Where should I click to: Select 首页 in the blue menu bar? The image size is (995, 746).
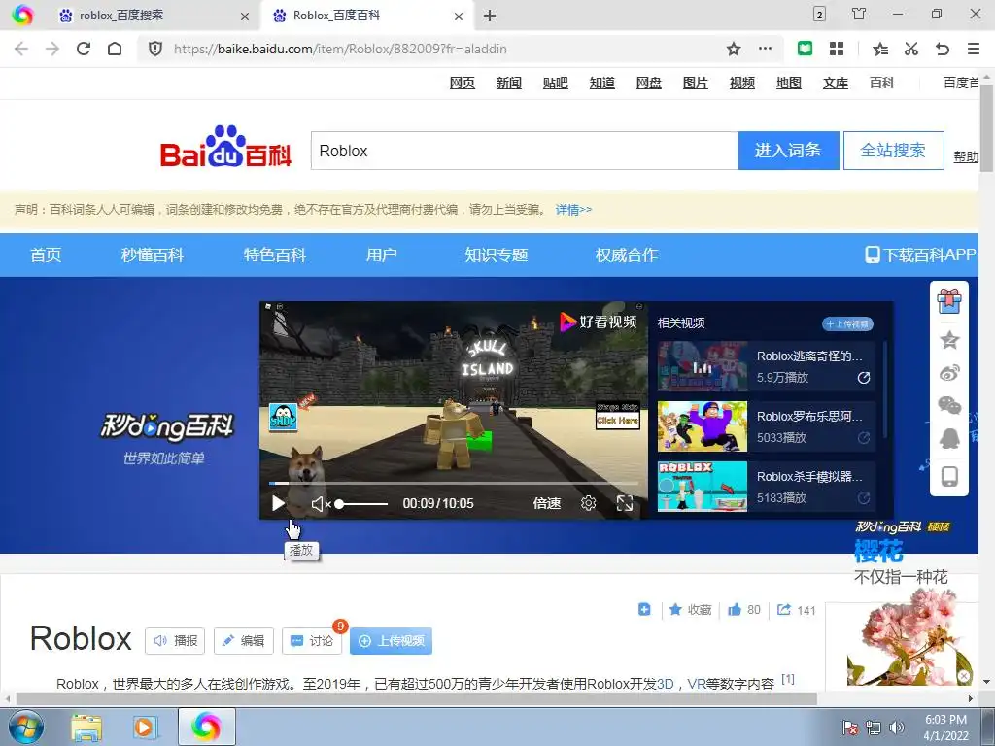coord(46,255)
